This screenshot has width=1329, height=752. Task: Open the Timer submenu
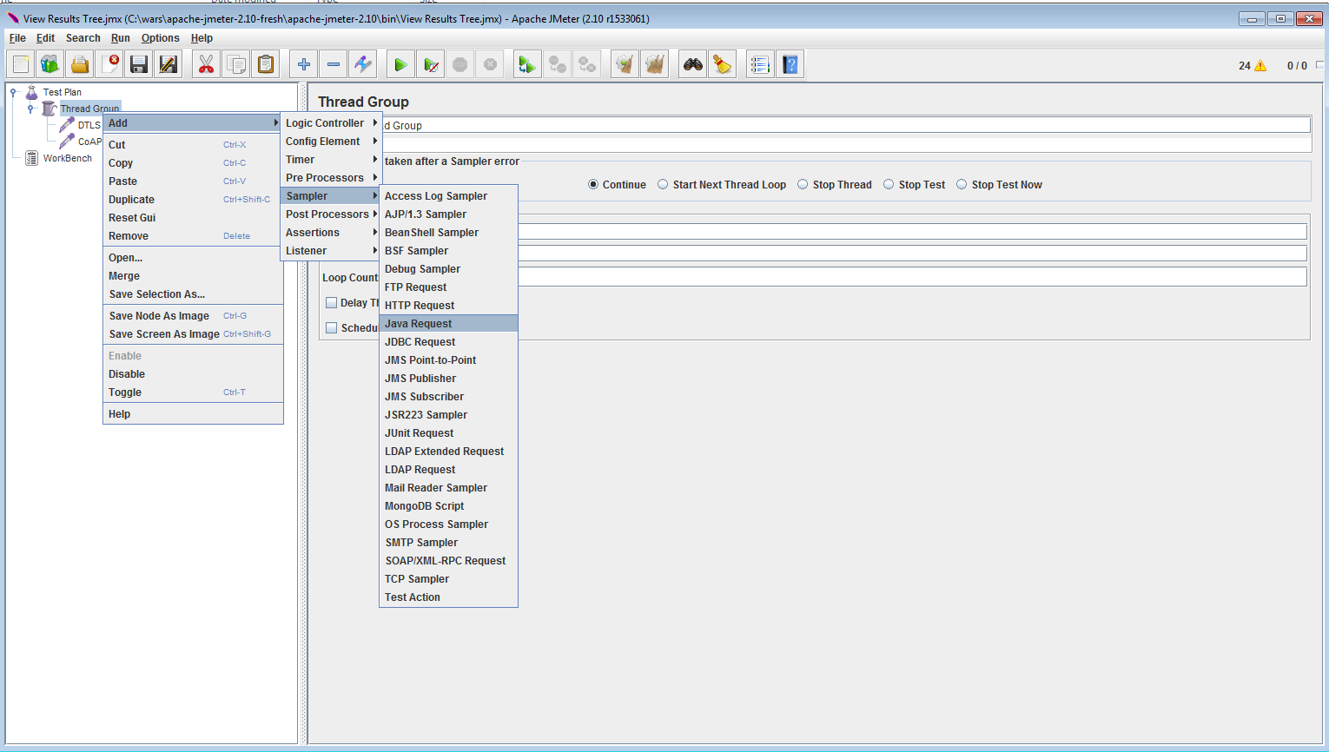pos(332,160)
